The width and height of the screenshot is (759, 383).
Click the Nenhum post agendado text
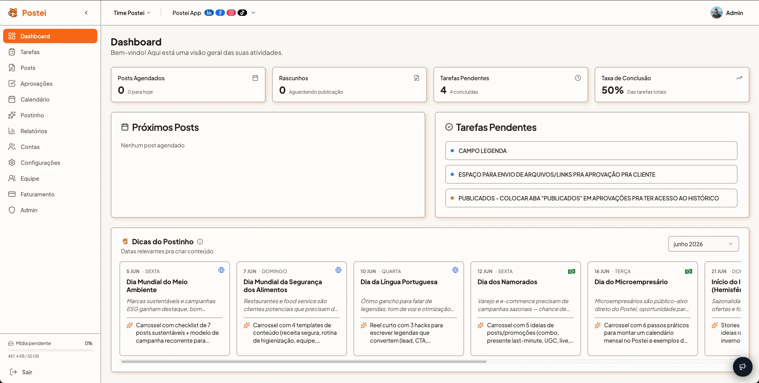[x=153, y=145]
